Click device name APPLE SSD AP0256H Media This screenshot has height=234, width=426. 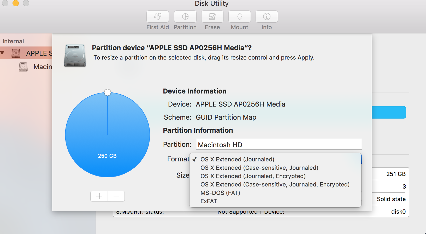coord(240,104)
